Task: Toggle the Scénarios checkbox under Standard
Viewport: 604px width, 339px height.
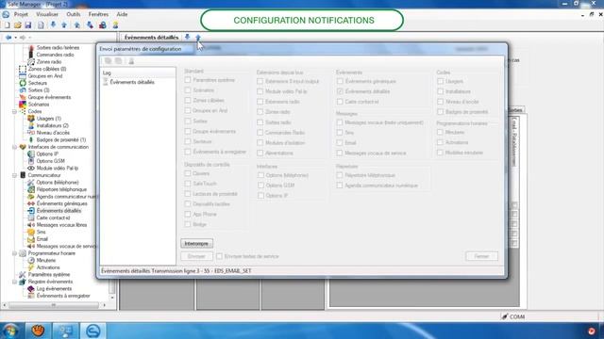Action: (188, 90)
